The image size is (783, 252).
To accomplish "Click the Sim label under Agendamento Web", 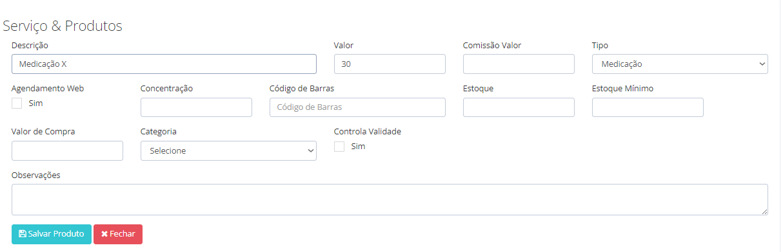I will pos(35,103).
